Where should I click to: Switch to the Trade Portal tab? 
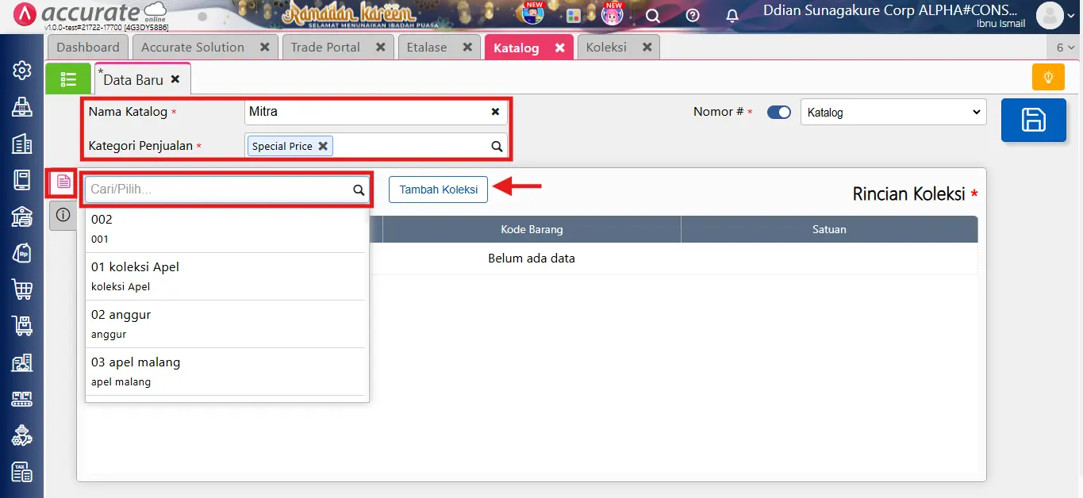(x=325, y=48)
